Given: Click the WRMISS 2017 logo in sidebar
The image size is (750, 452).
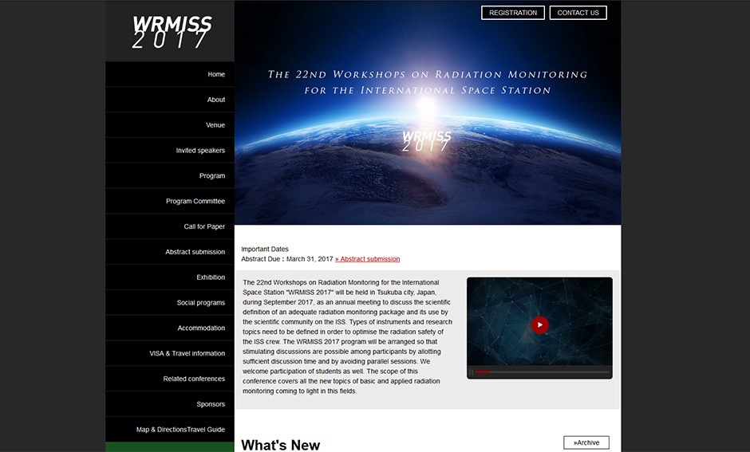Looking at the screenshot, I should 172,32.
